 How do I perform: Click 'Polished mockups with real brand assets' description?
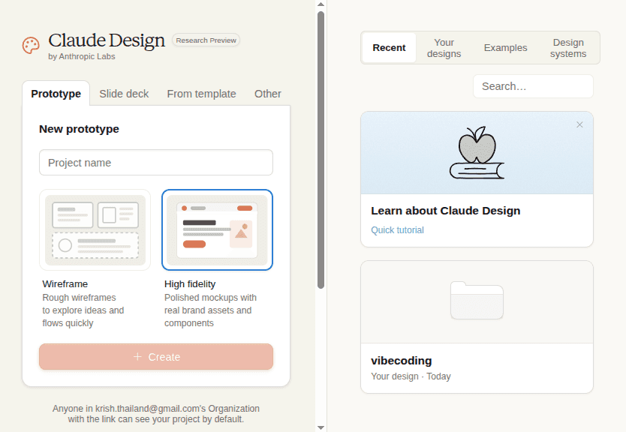pos(210,310)
